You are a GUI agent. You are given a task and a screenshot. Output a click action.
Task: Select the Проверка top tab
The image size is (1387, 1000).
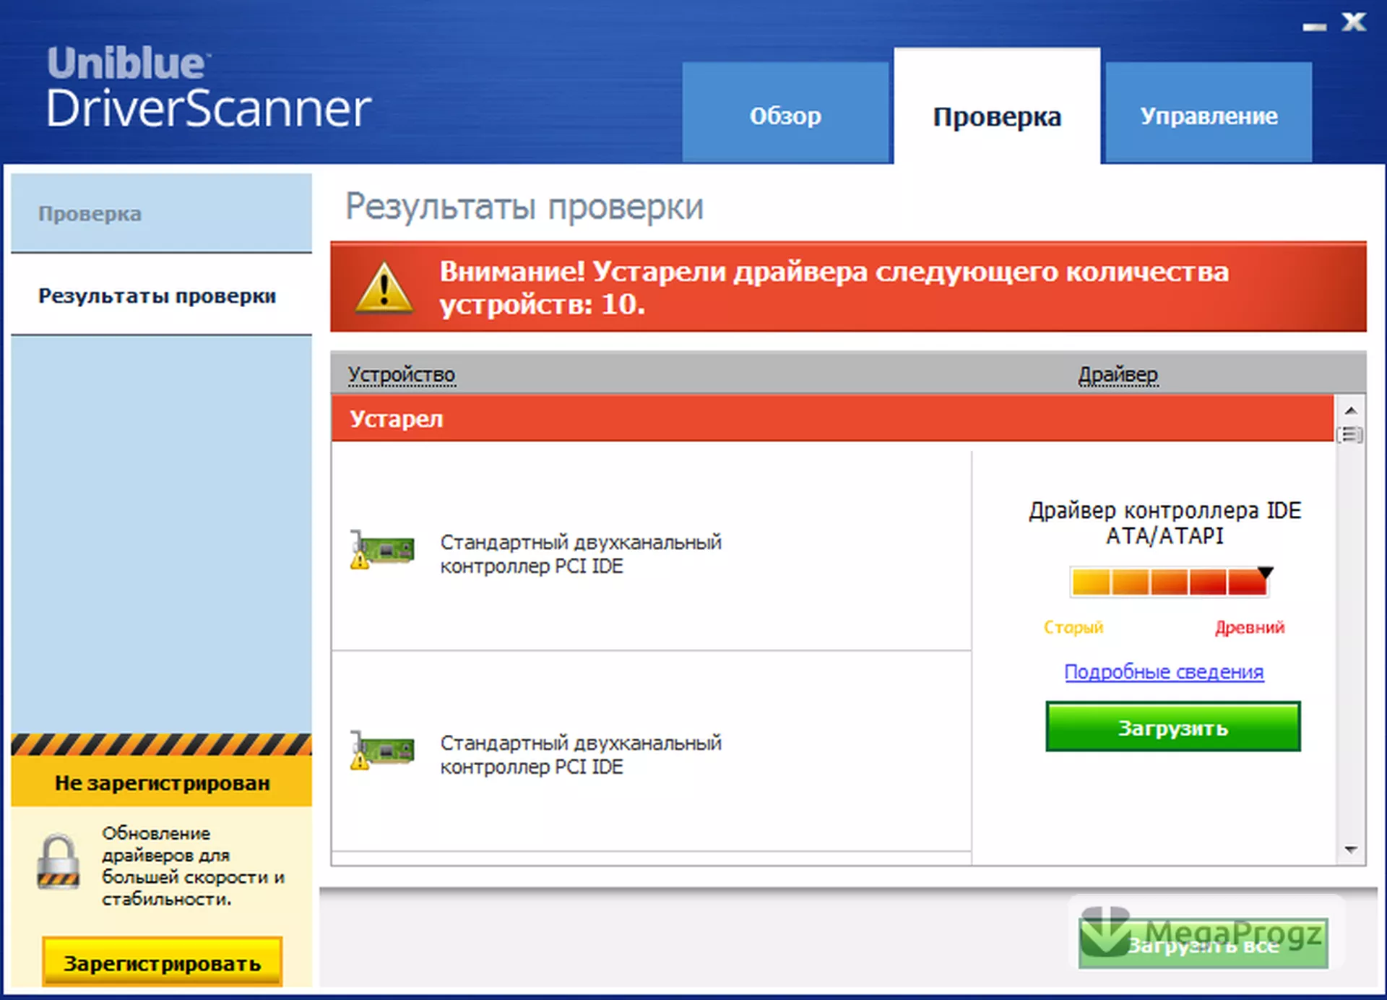[997, 107]
